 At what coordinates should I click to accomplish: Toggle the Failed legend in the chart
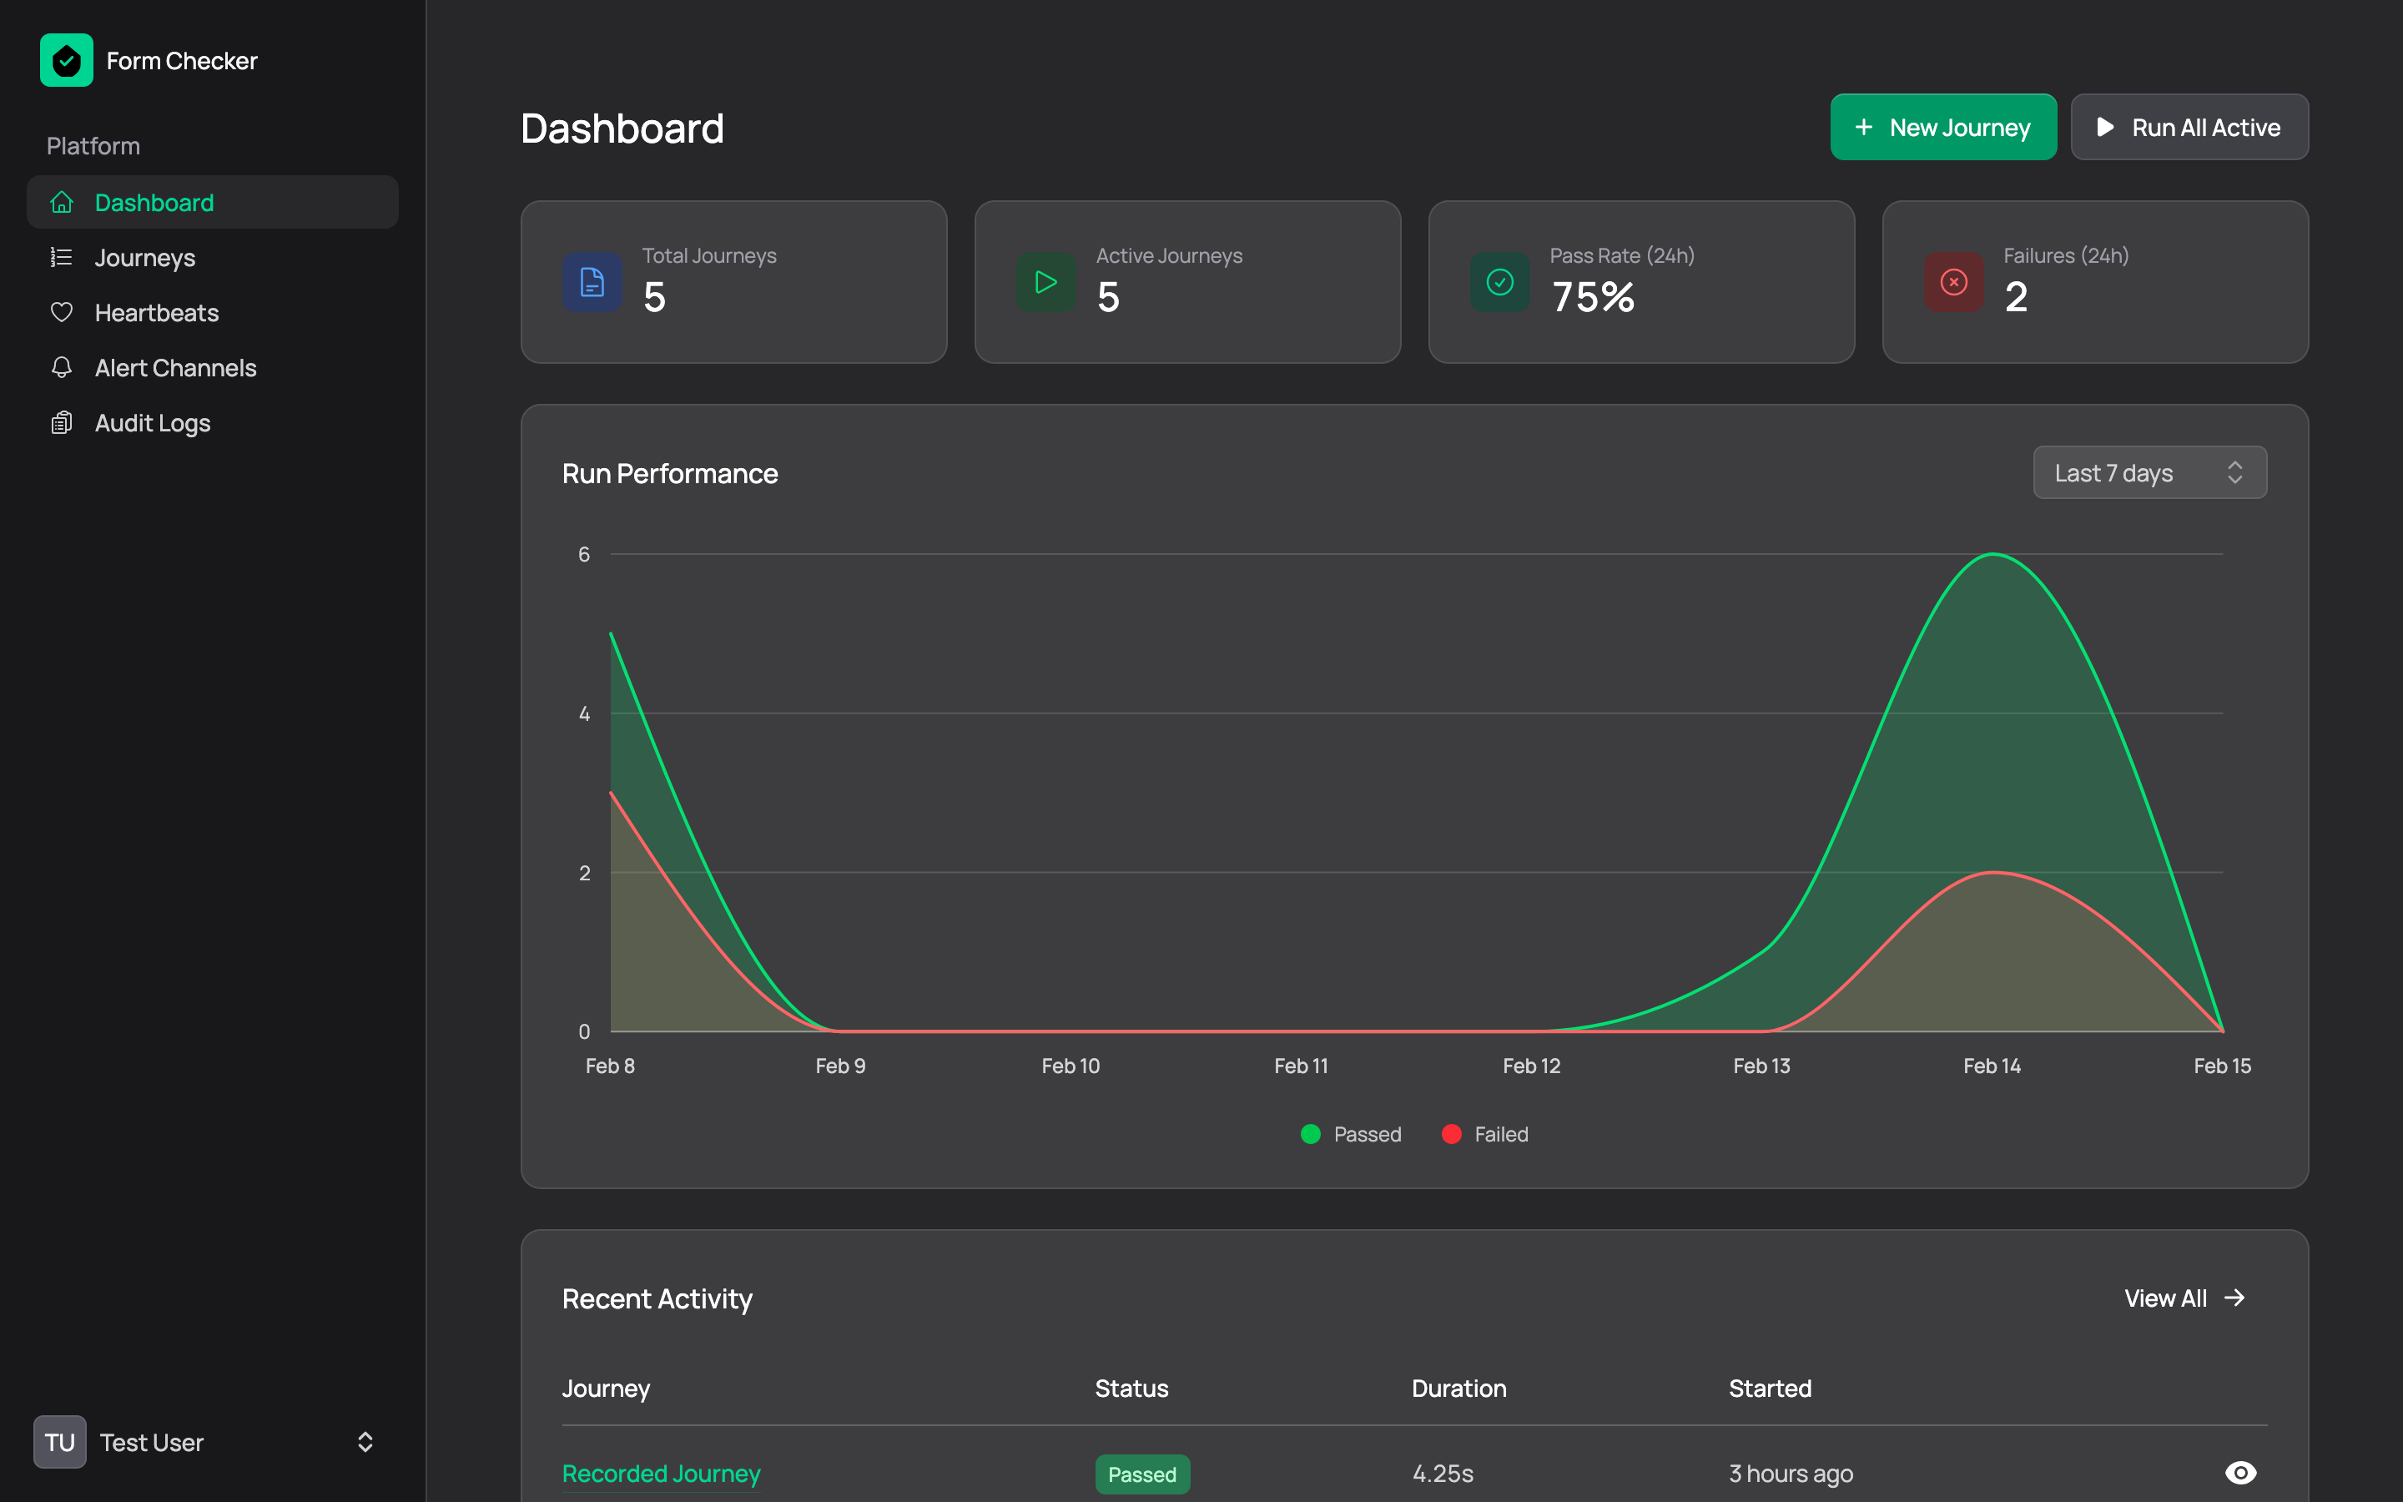(1484, 1133)
